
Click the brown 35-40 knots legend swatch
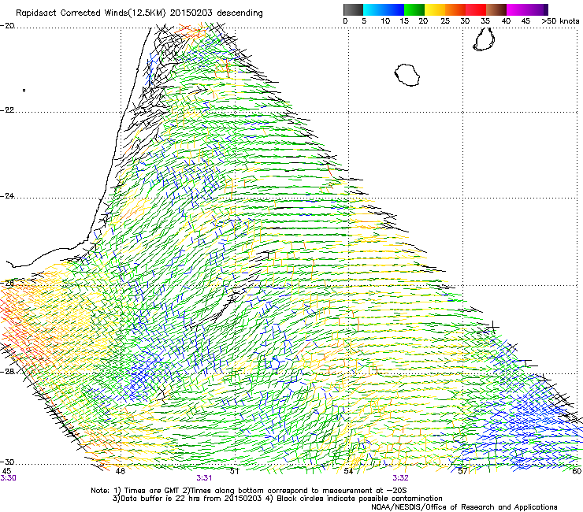pos(496,9)
